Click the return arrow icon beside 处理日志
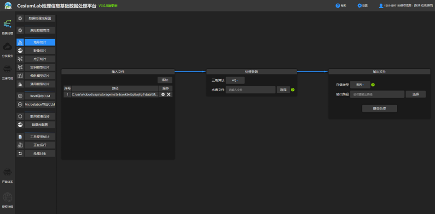This screenshot has height=214, width=435. (20, 153)
